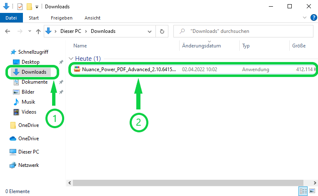Sort by the Änderungsdatum column header
Viewport: 318px width, 196px height.
click(201, 46)
